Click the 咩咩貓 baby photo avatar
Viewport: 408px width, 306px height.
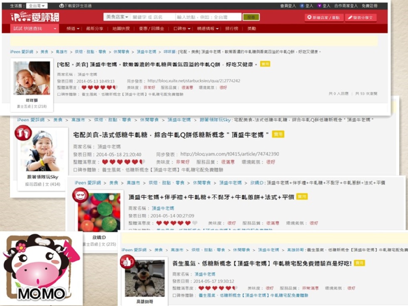(x=32, y=78)
